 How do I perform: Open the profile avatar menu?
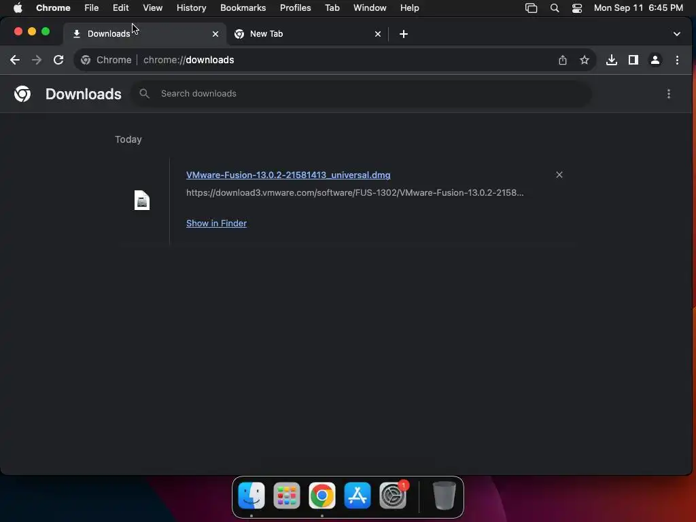(655, 60)
